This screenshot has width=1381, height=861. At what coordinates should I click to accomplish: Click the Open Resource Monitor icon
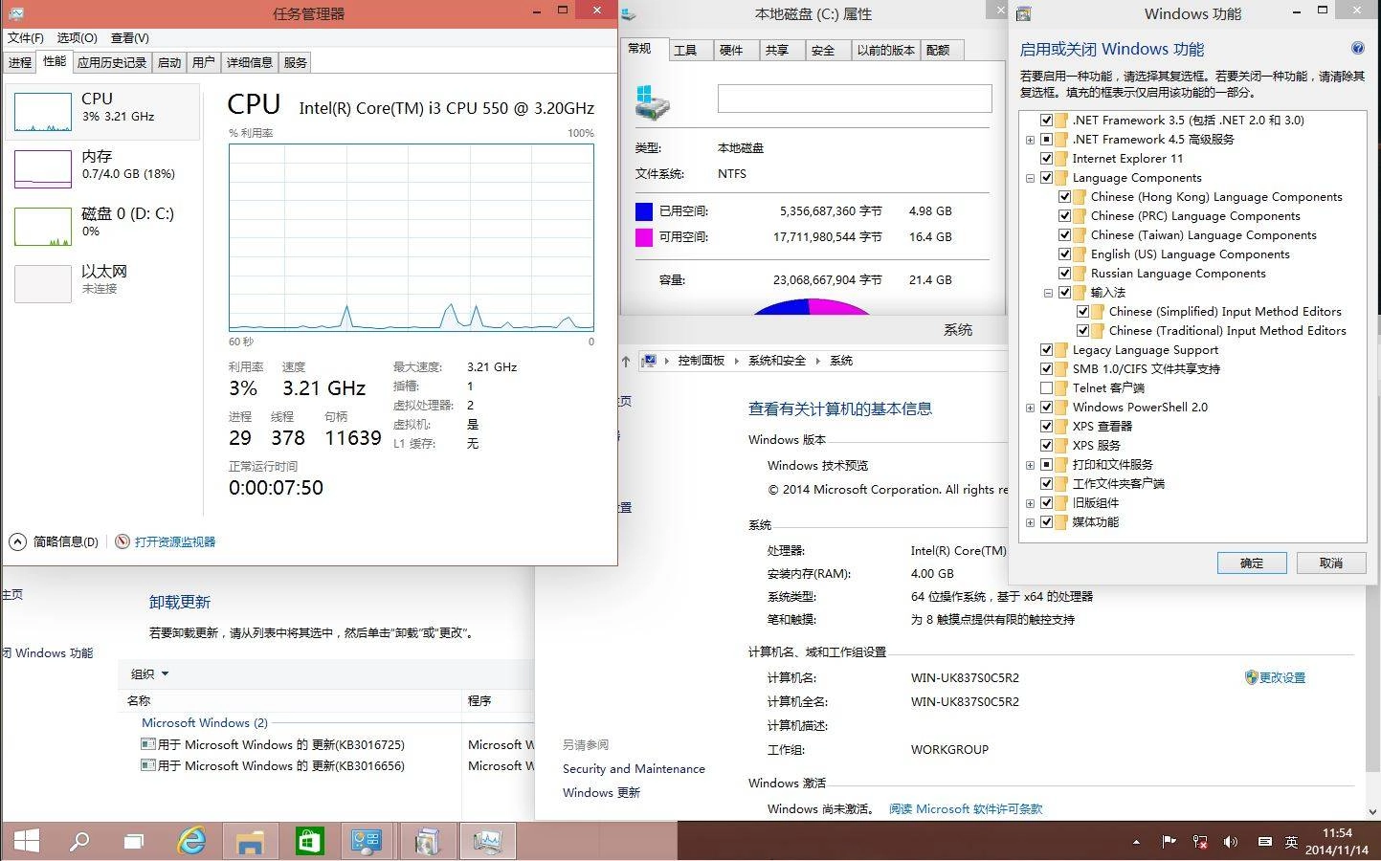123,541
